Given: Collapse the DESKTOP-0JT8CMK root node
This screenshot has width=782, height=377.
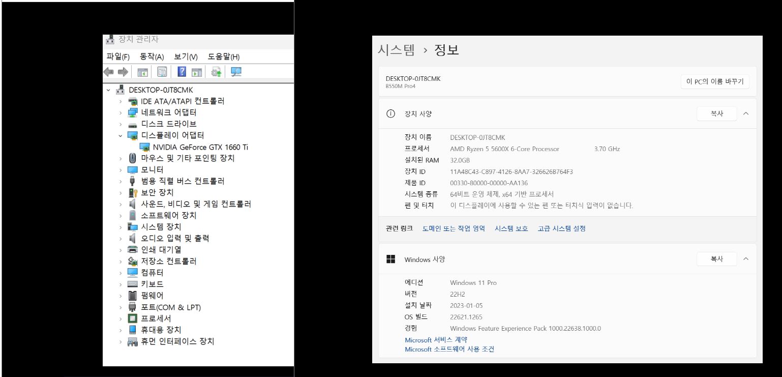Looking at the screenshot, I should tap(108, 90).
